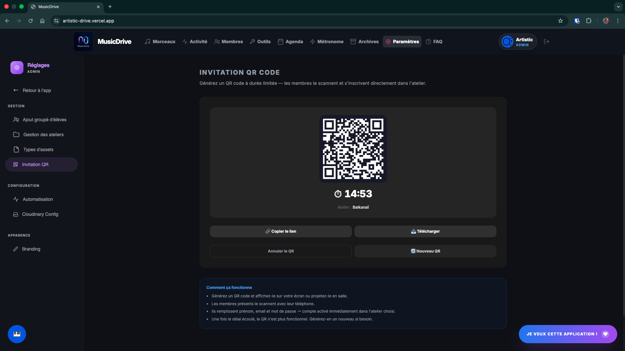Image resolution: width=625 pixels, height=351 pixels.
Task: Download the QR with Télécharger
Action: [425, 231]
